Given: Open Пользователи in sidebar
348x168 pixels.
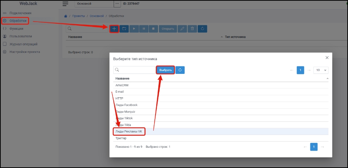Looking at the screenshot, I should [x=21, y=36].
